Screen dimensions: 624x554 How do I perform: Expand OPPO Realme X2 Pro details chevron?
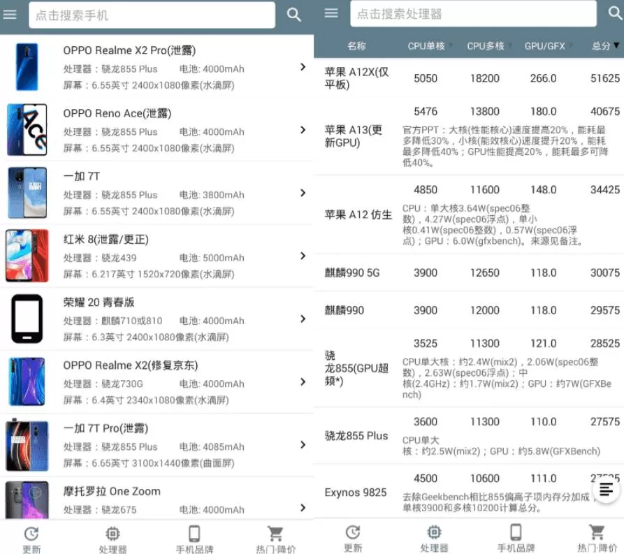coord(303,67)
